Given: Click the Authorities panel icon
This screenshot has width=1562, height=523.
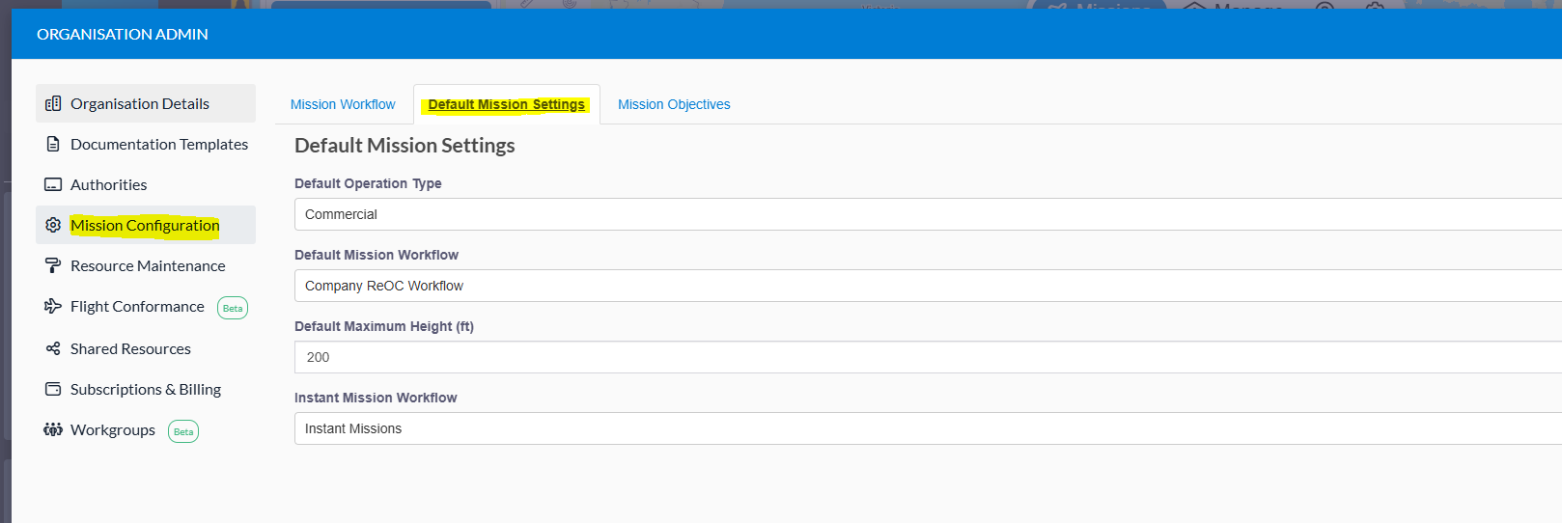Looking at the screenshot, I should [x=53, y=184].
